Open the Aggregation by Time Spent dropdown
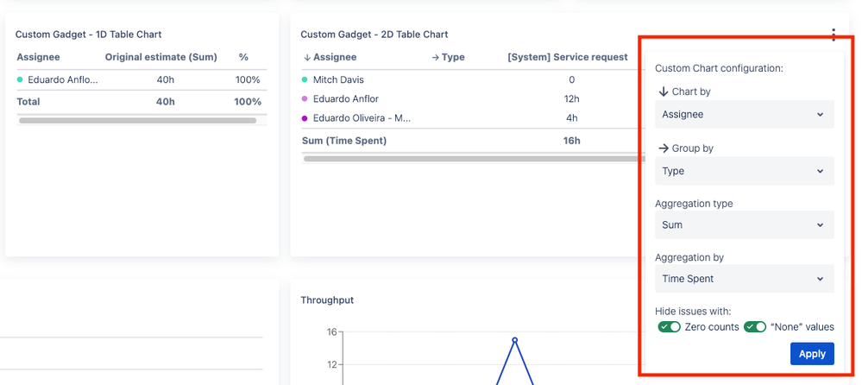 coord(745,279)
